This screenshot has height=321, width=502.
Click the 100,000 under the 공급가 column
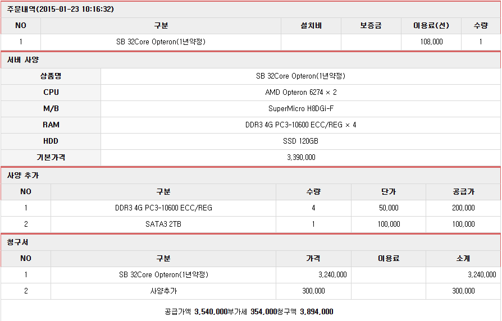[463, 224]
